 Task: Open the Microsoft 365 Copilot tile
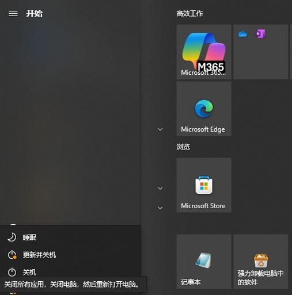click(204, 52)
